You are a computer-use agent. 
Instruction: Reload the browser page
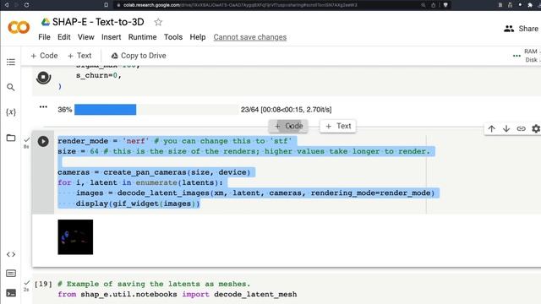(26, 5)
